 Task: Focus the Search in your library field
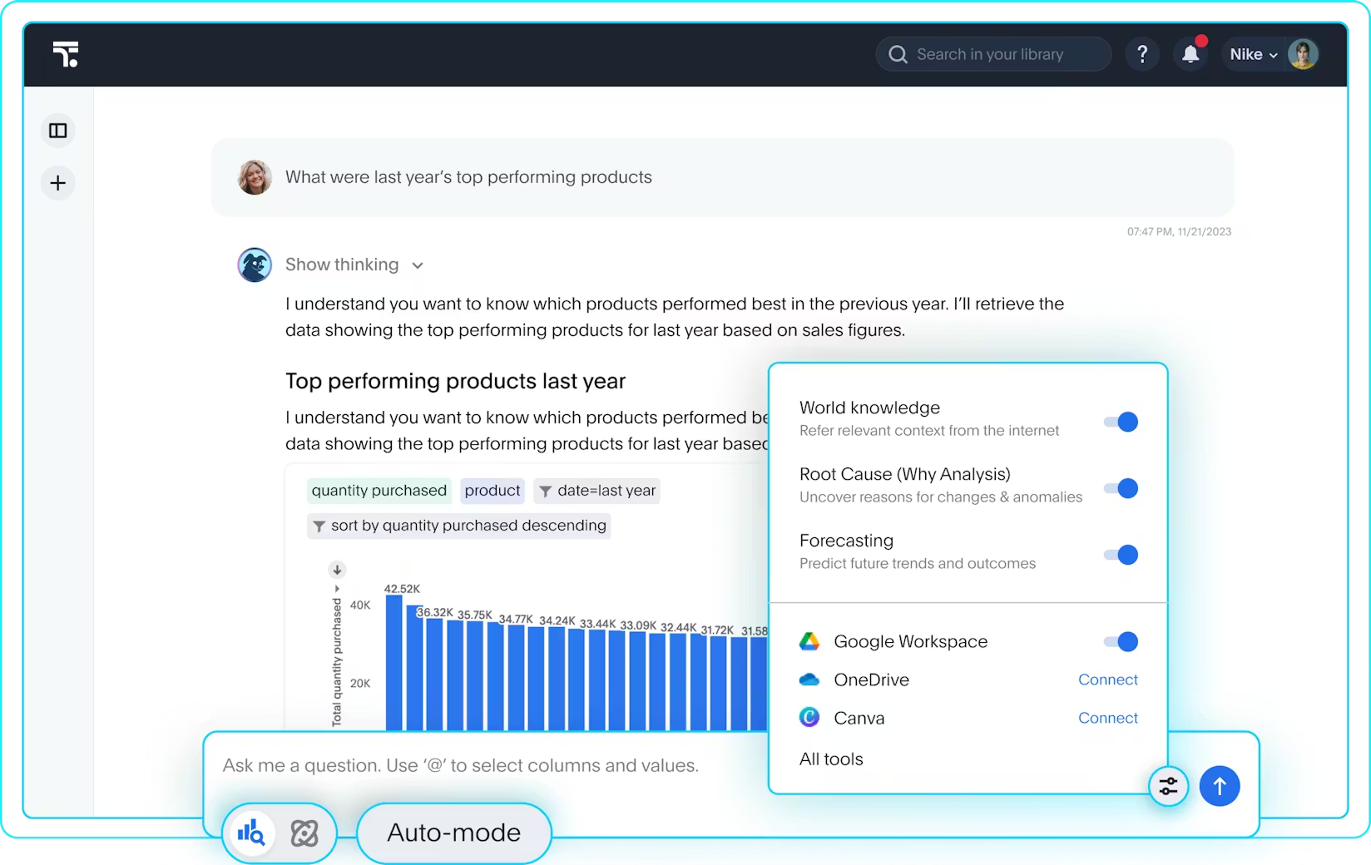993,54
